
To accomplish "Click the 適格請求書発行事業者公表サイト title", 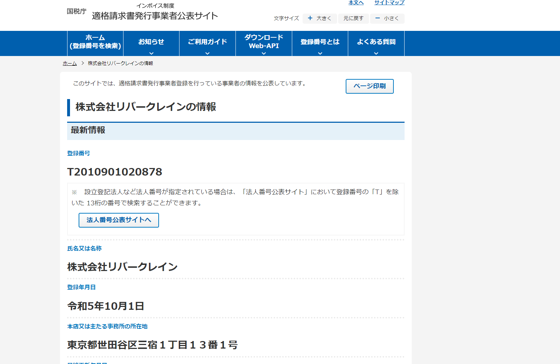I will [x=155, y=16].
